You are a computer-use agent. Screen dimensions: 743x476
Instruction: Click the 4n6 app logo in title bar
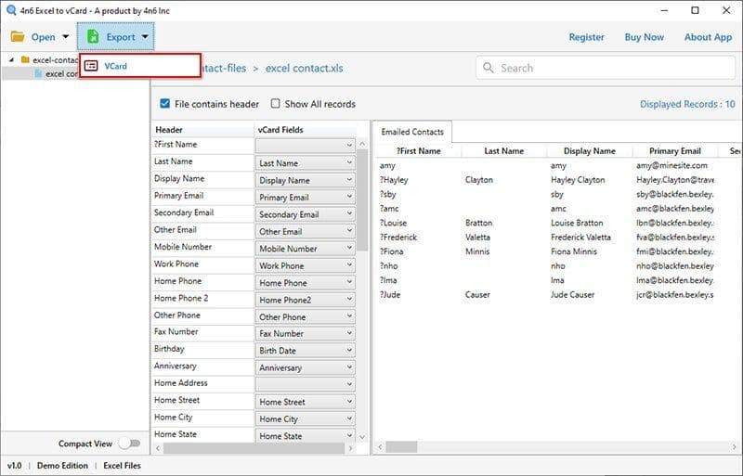pos(9,10)
